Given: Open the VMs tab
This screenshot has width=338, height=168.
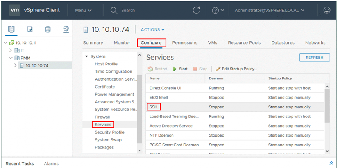Looking at the screenshot, I should tap(213, 43).
